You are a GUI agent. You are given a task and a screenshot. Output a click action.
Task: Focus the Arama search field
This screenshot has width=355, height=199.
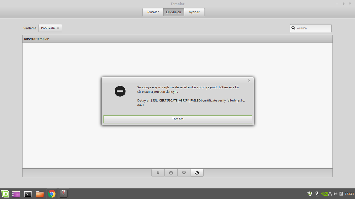311,28
